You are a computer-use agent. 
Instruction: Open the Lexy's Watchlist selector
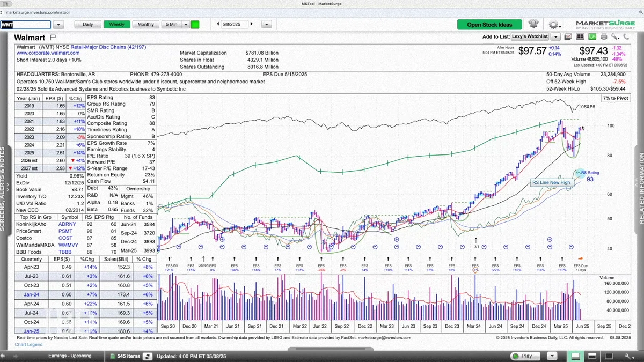pos(530,36)
